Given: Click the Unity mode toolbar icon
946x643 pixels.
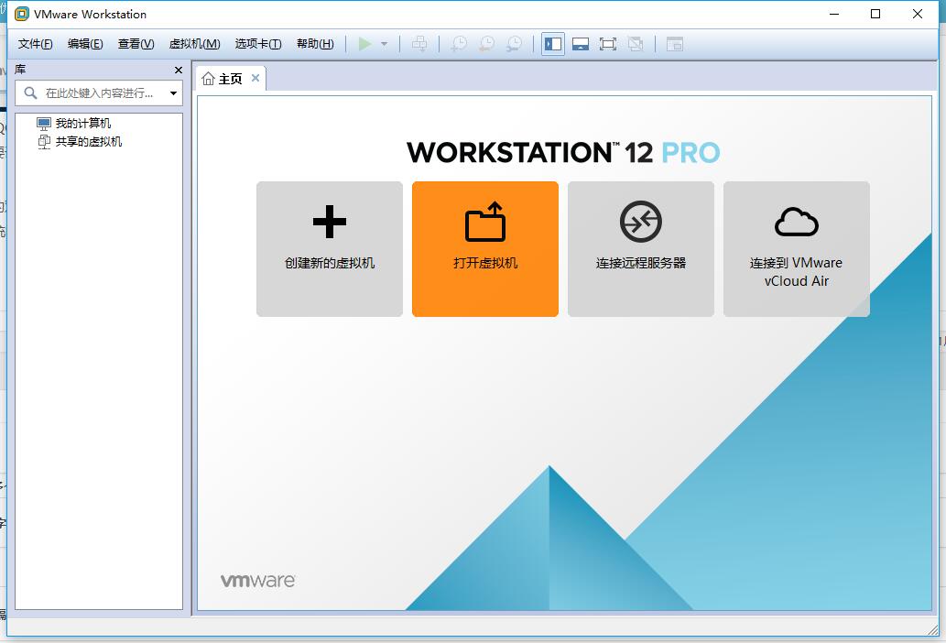Looking at the screenshot, I should [x=636, y=44].
